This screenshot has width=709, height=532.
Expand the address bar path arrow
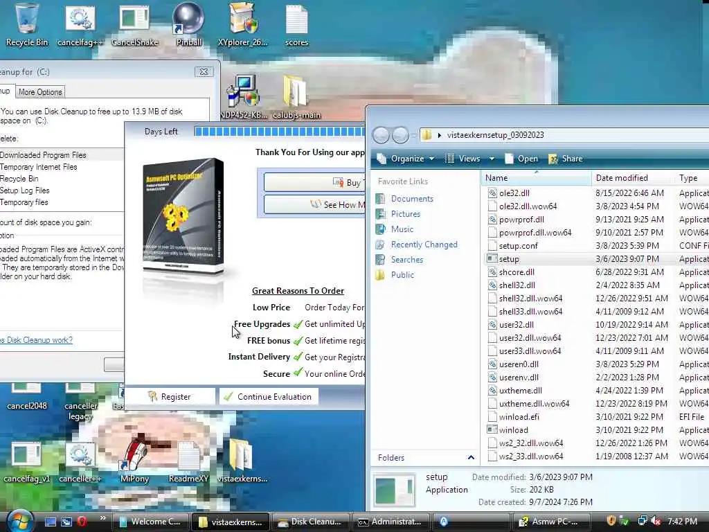coord(439,135)
